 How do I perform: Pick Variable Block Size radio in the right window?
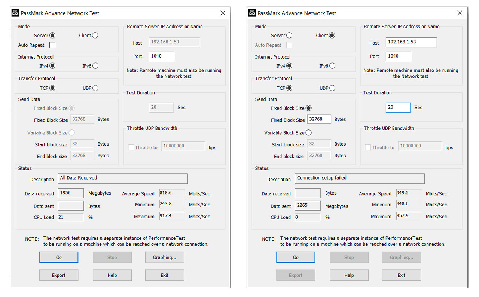coord(309,132)
